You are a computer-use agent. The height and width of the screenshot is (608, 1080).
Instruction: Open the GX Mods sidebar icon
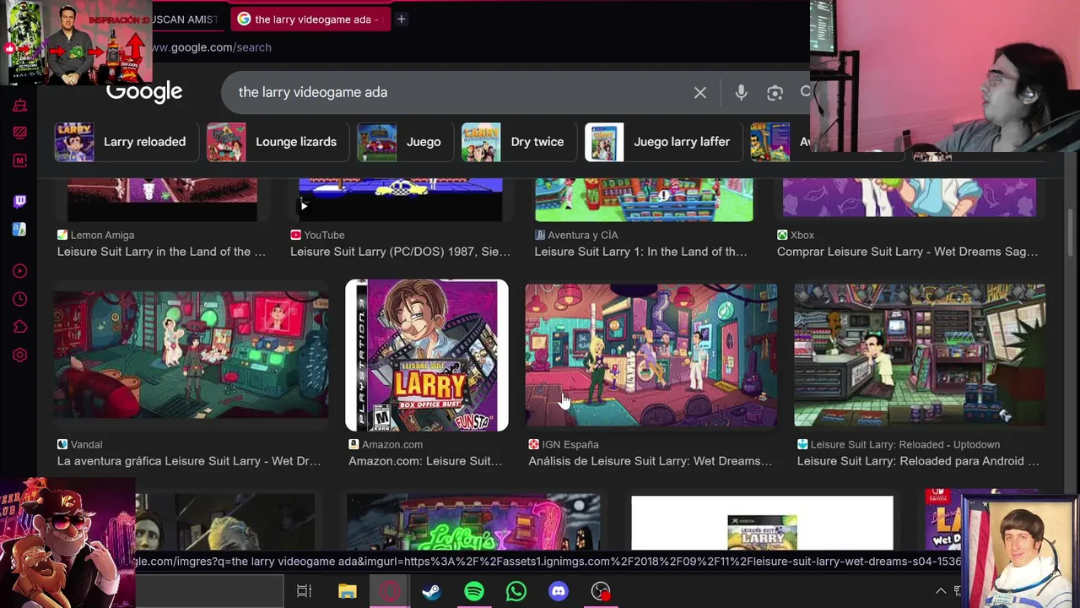point(19,160)
